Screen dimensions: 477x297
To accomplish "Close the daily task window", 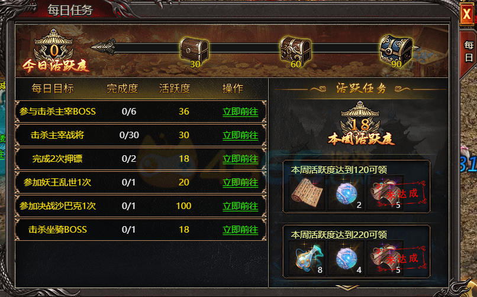I will pos(467,14).
